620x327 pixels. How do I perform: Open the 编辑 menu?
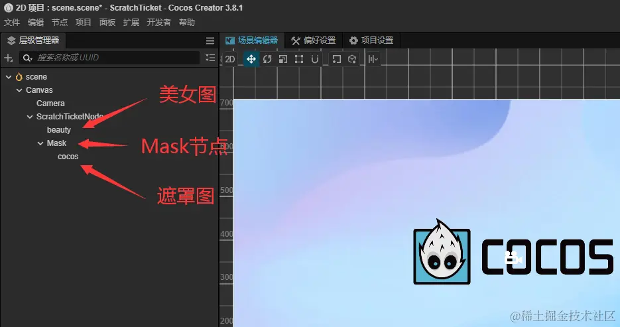[x=36, y=23]
